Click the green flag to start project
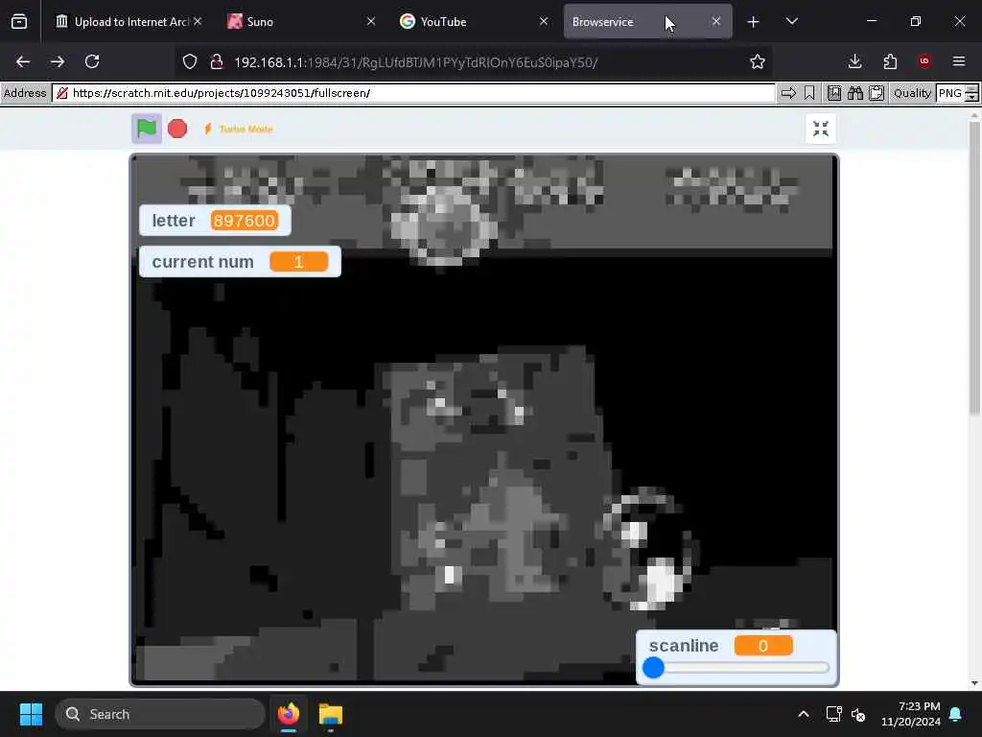This screenshot has width=982, height=737. (x=147, y=129)
